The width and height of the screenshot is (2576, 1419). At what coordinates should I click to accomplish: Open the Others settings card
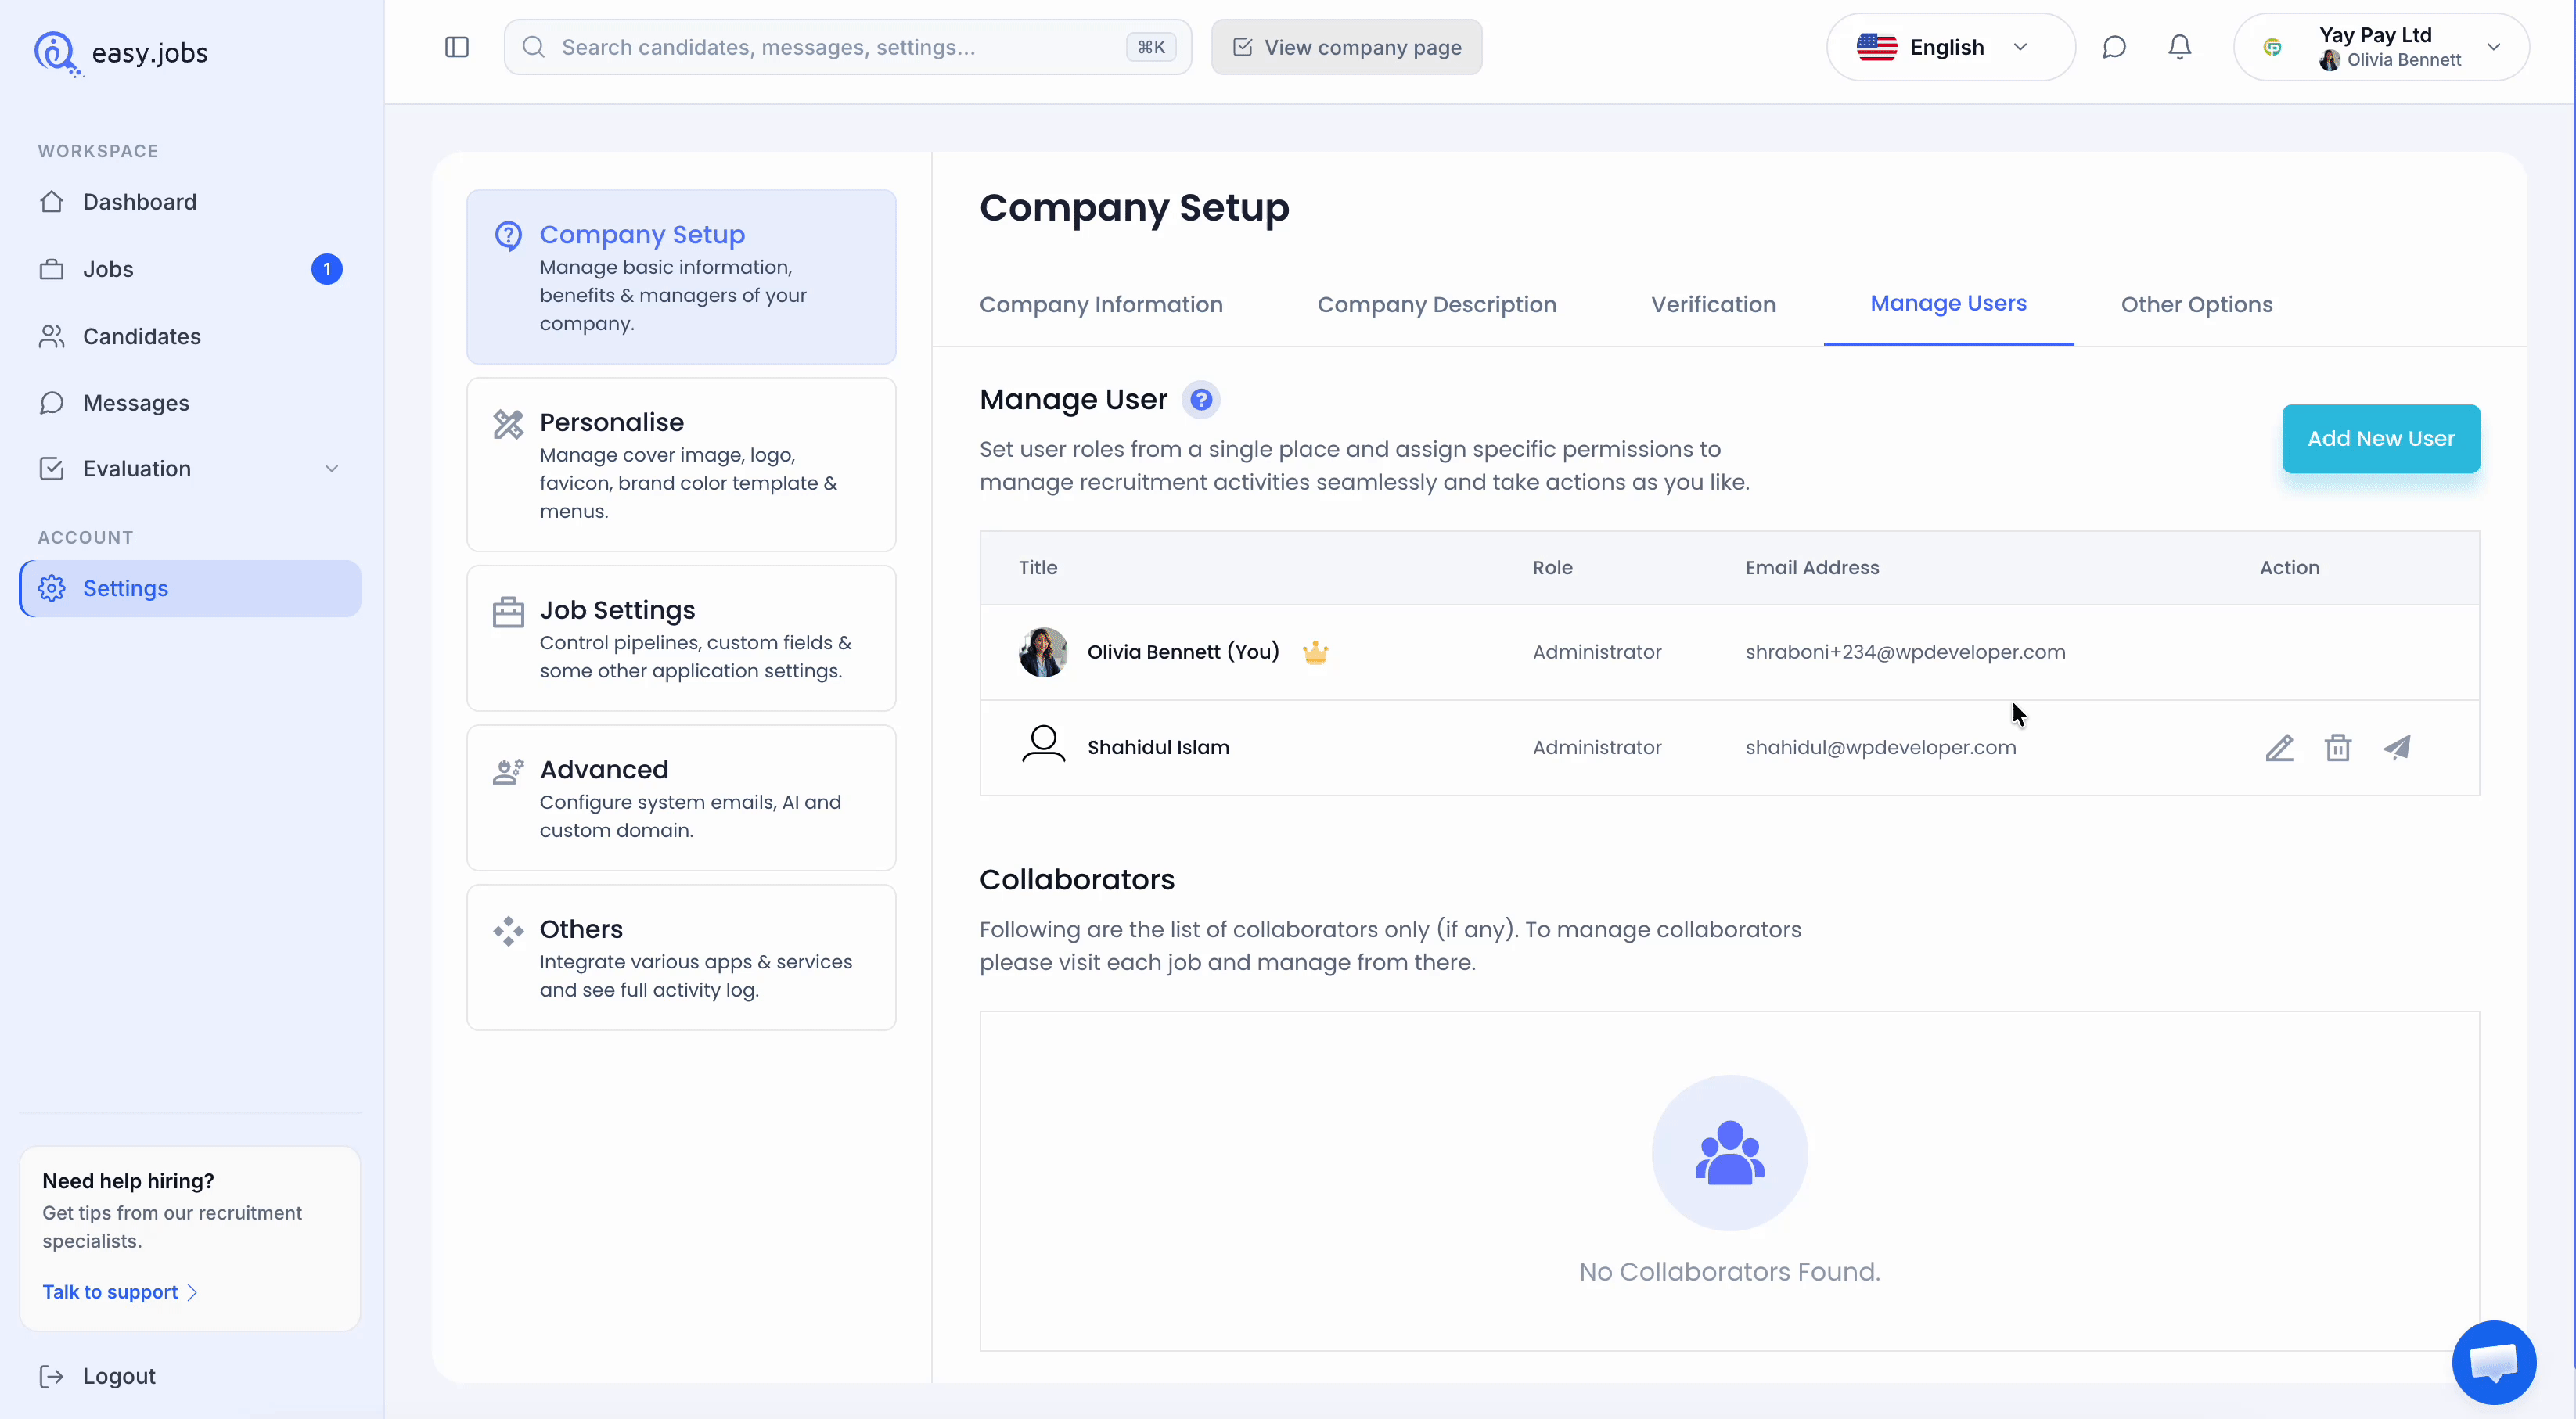point(681,958)
